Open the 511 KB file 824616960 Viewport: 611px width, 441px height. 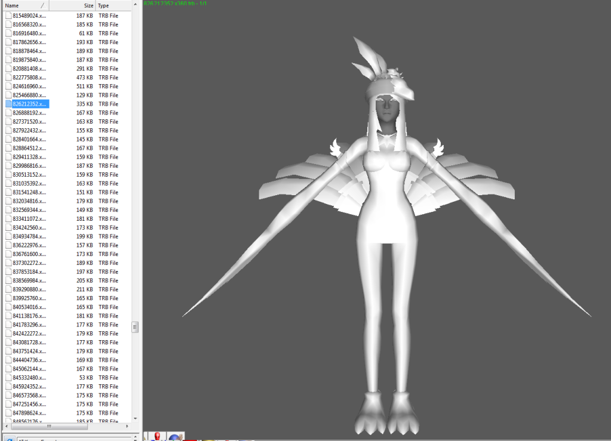click(x=29, y=87)
